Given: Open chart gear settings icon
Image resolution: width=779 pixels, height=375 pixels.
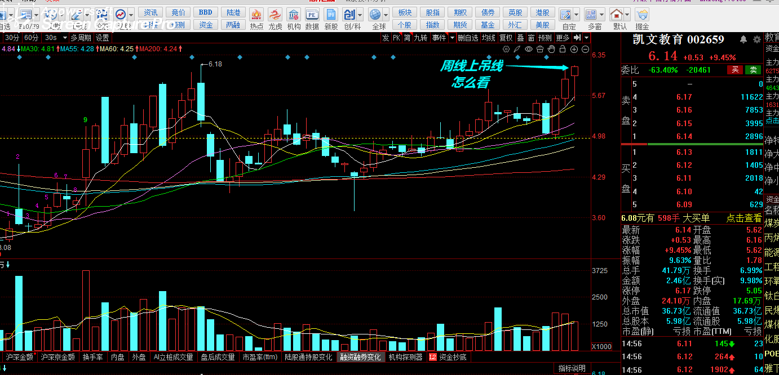Looking at the screenshot, I should click(x=506, y=50).
